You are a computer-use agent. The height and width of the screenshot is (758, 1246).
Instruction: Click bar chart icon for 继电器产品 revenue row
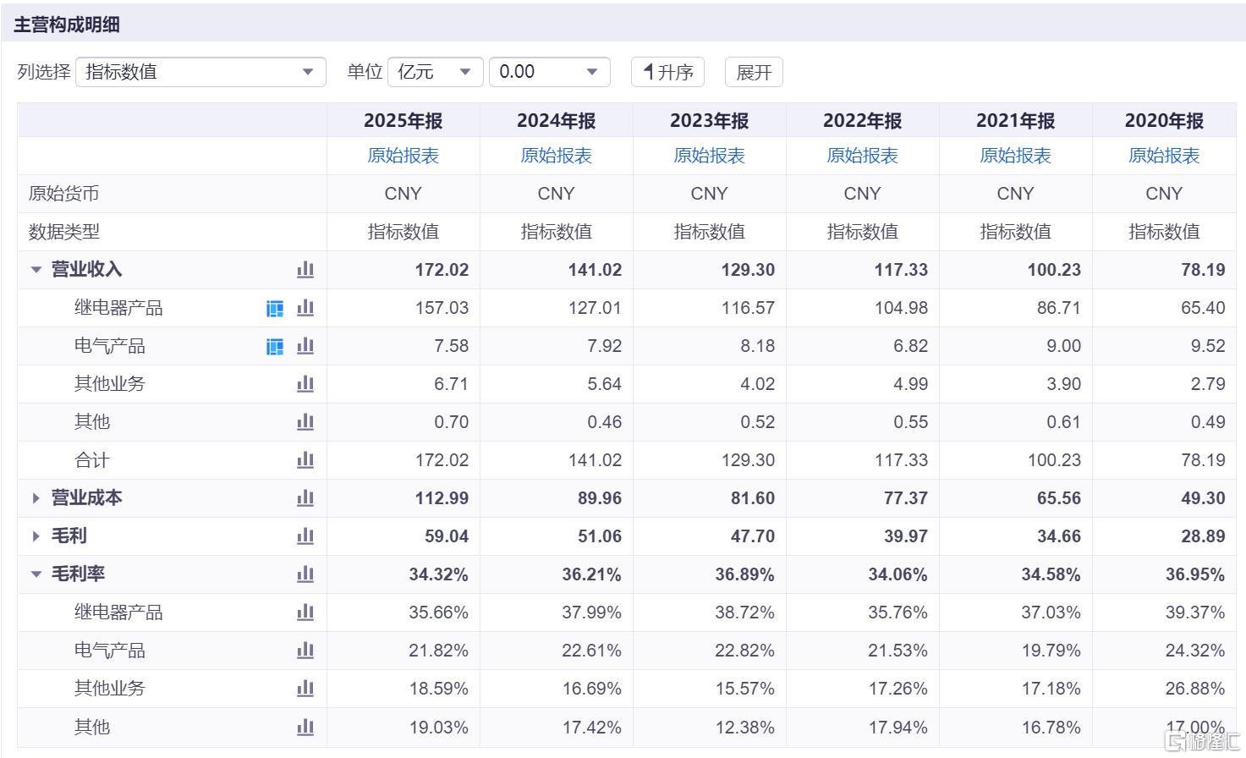click(x=305, y=308)
